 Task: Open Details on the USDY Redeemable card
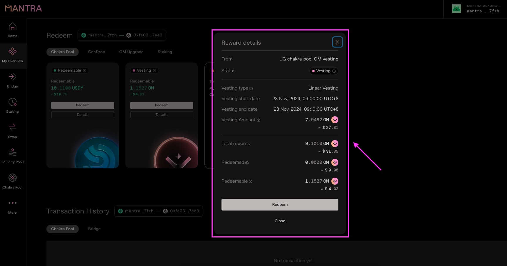(83, 115)
